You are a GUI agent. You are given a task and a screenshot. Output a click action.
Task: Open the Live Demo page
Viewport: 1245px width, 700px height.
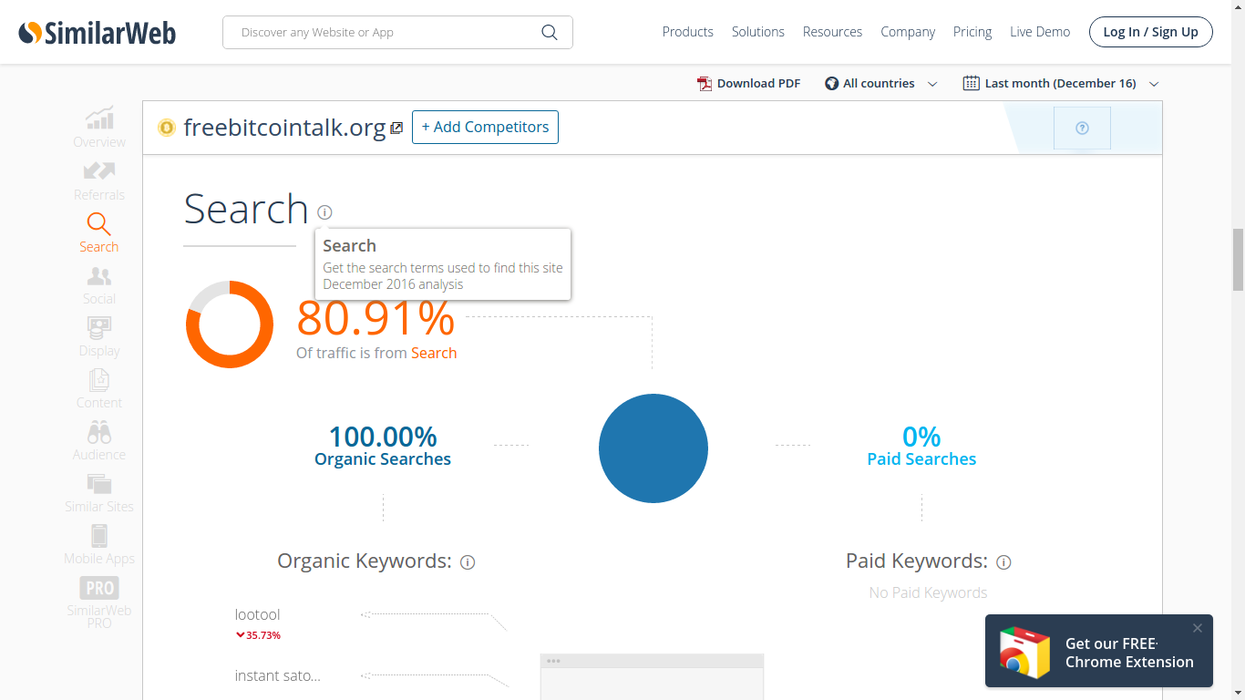tap(1040, 32)
